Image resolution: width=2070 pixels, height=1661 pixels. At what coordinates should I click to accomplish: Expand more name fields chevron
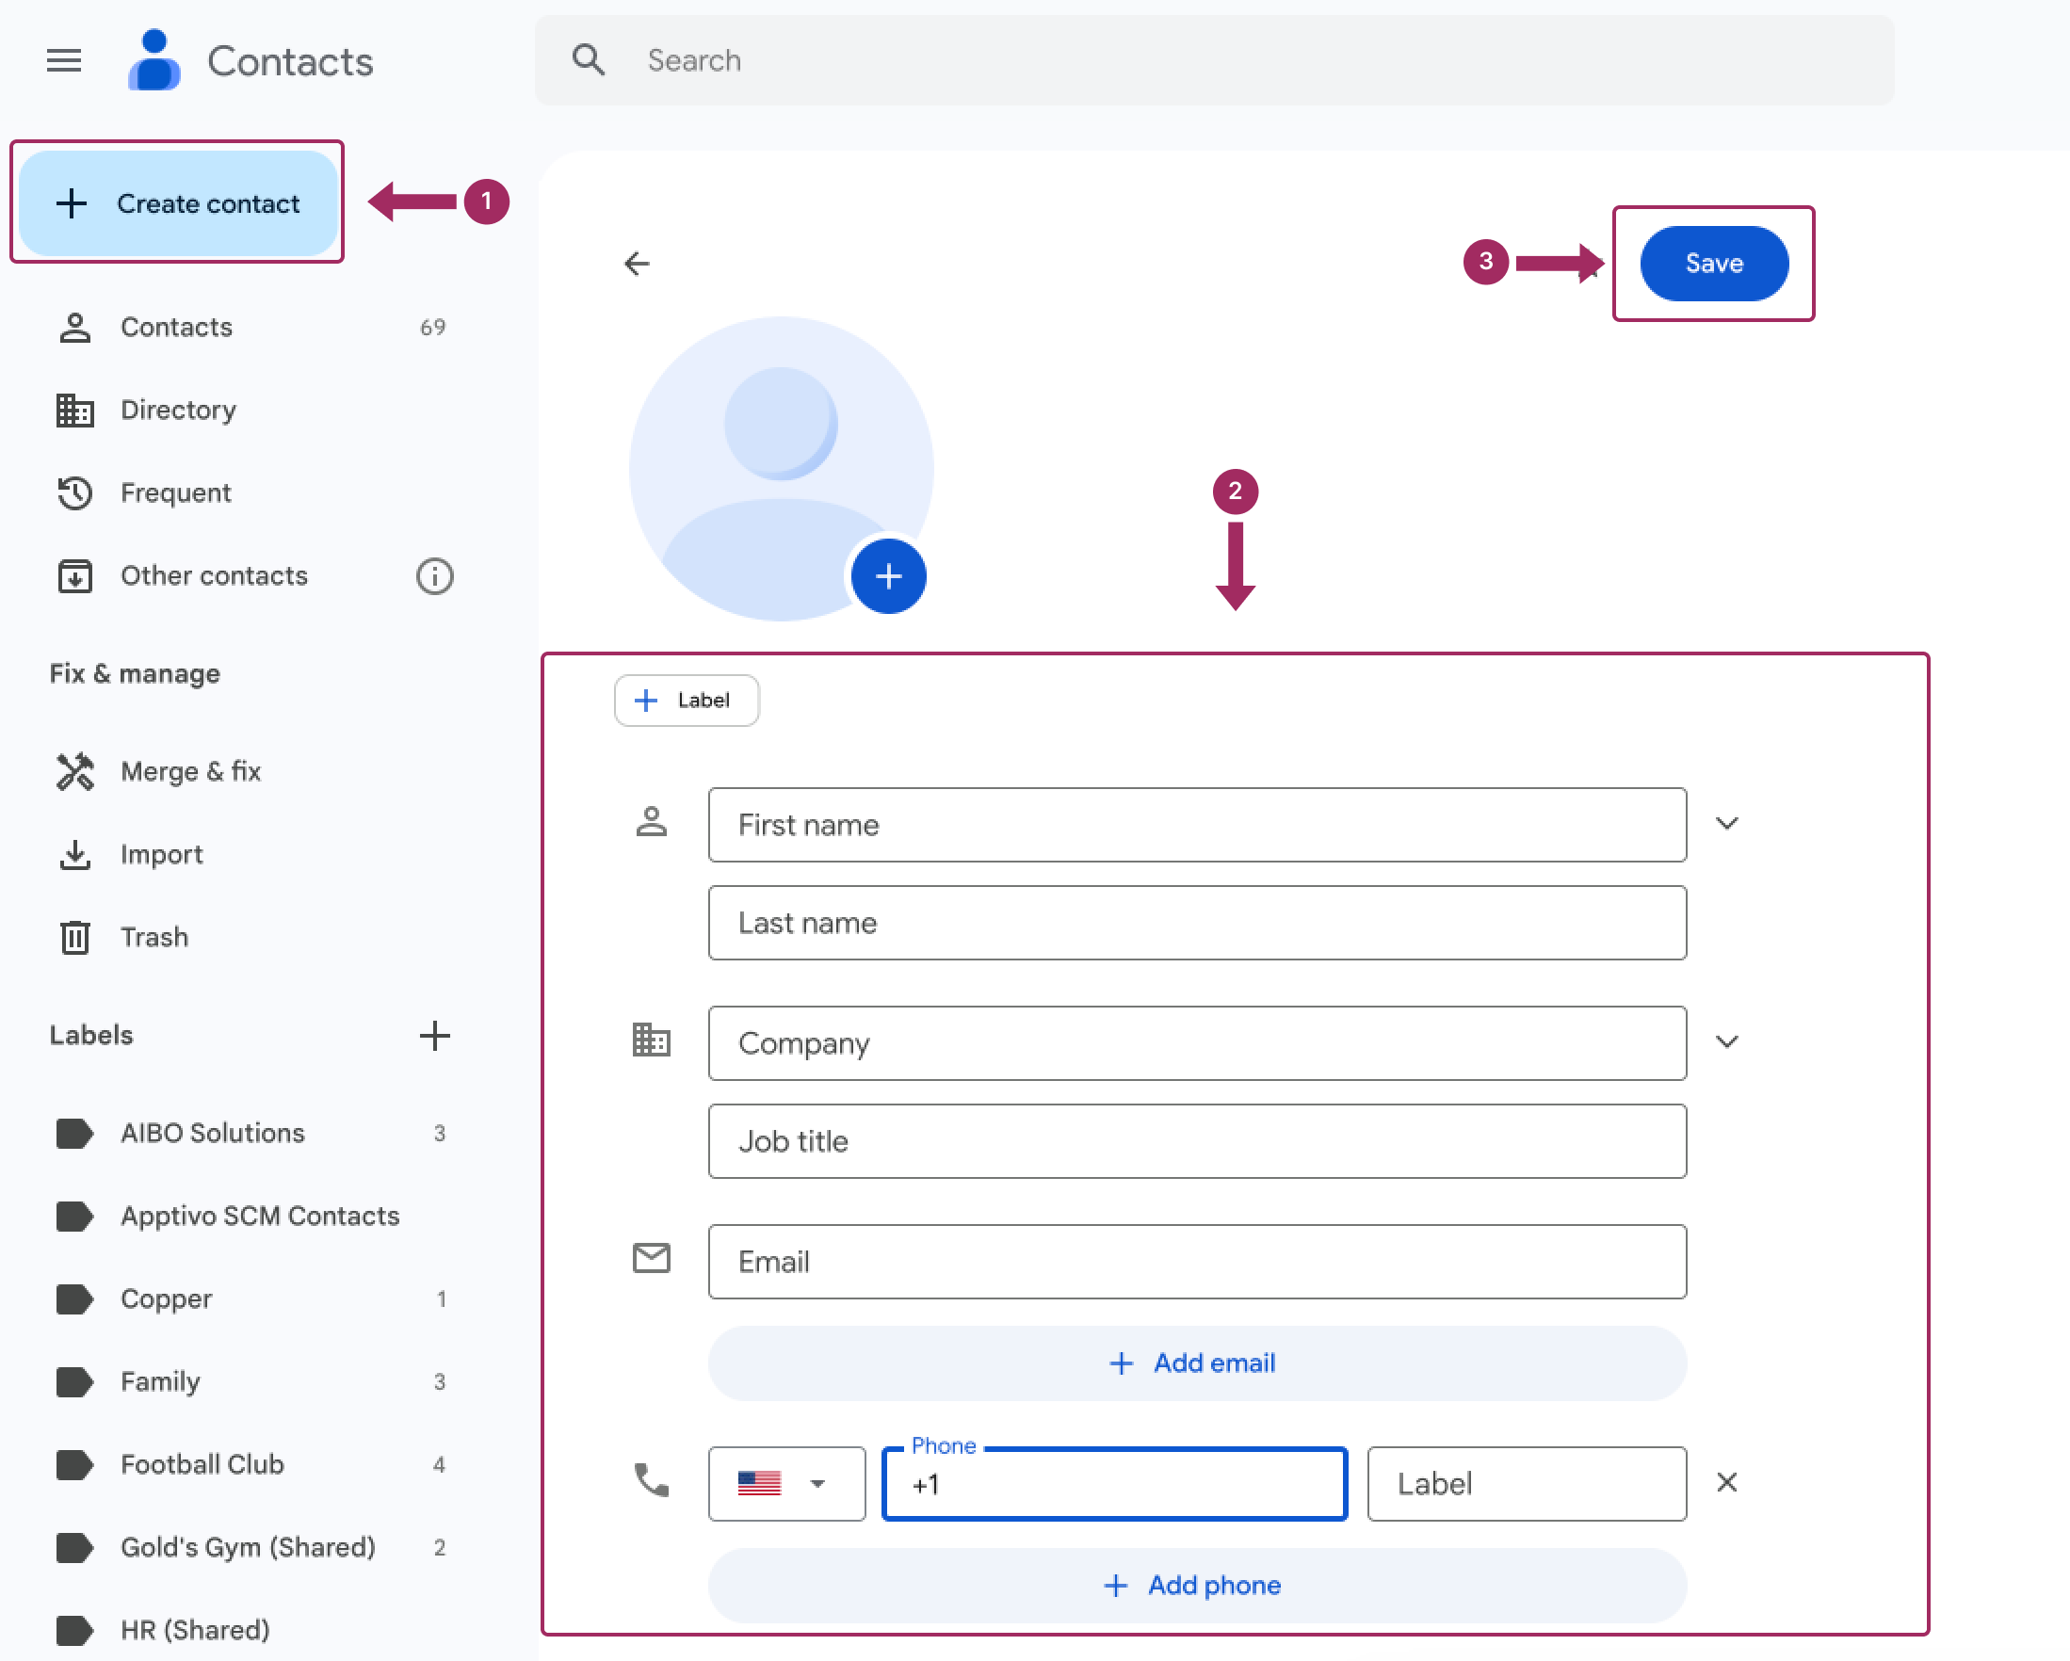point(1726,824)
